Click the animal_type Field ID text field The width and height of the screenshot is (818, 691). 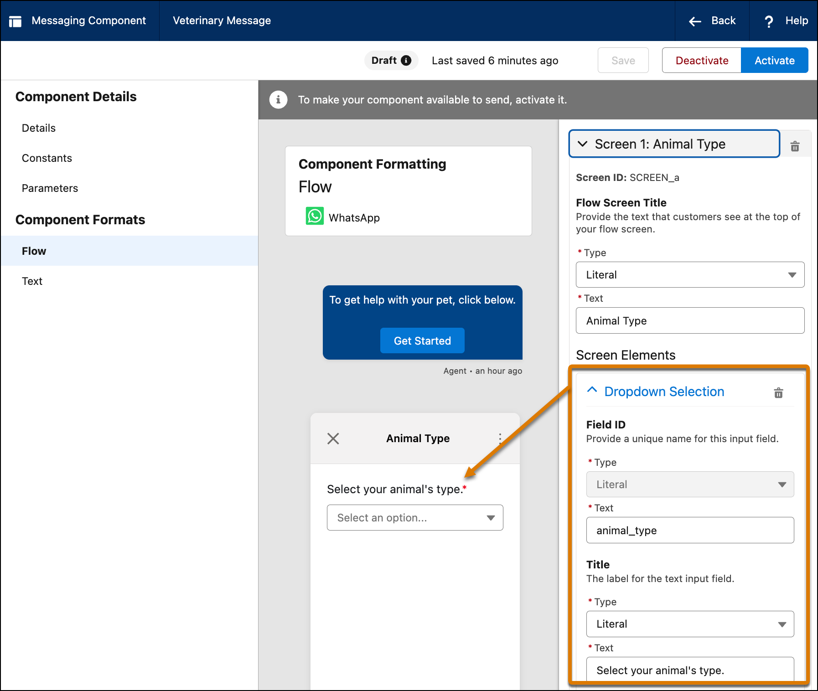[x=690, y=530]
